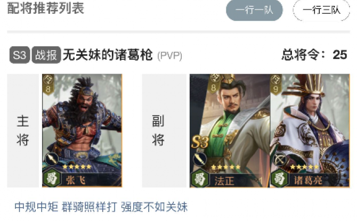The width and height of the screenshot is (357, 221).
Task: Click the comment 中规中矩 群骑照样打
Action: click(66, 207)
